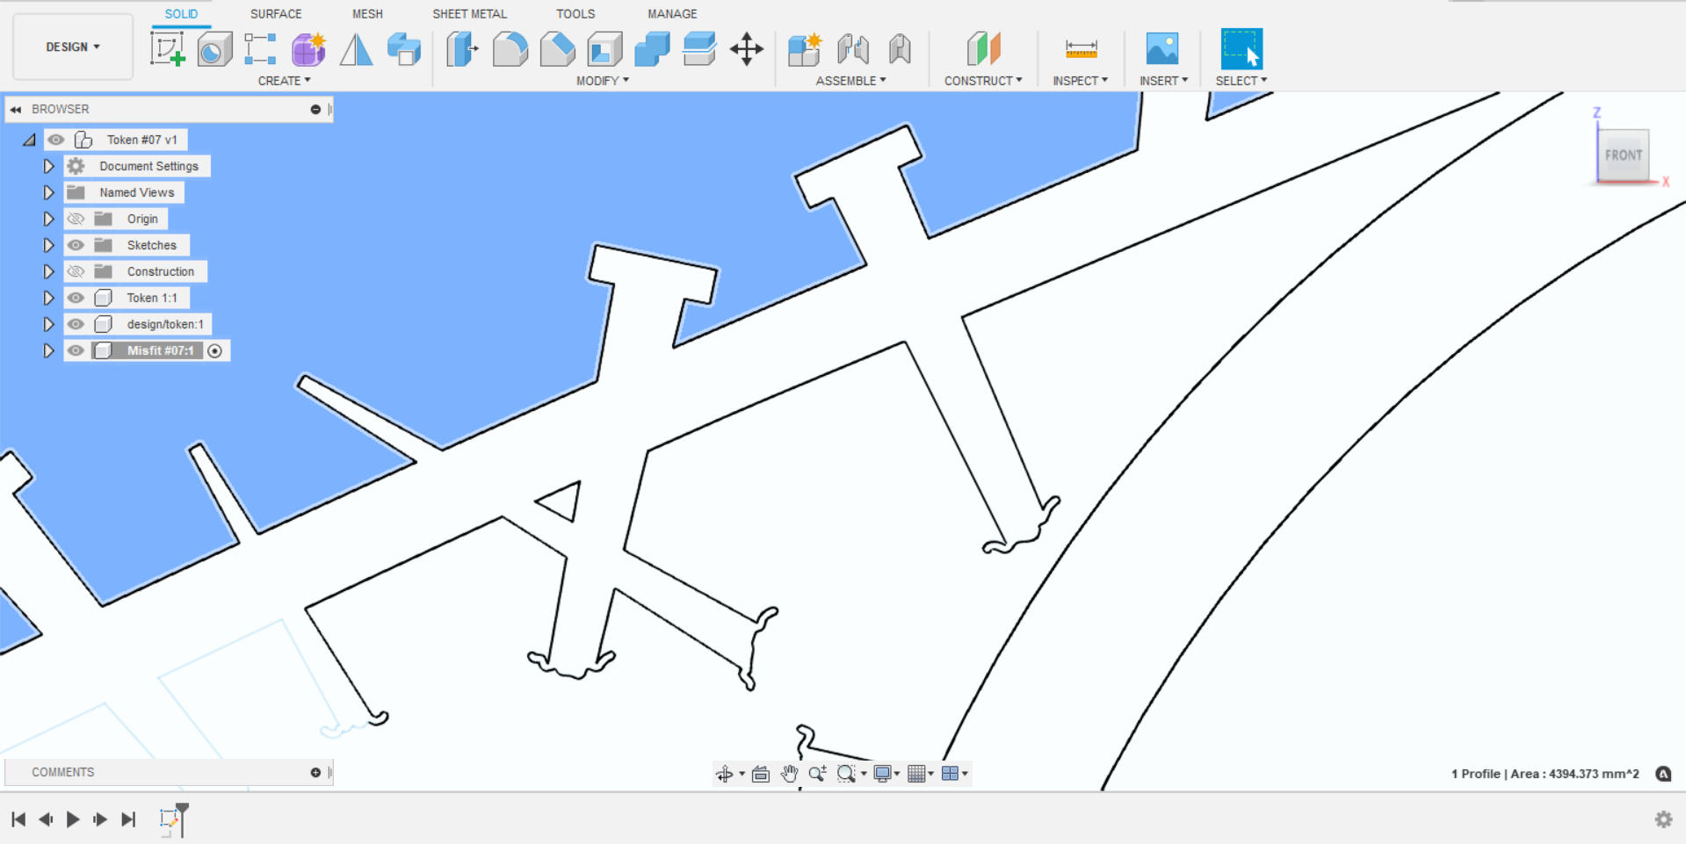Select the Pan tool in navigation bar
The width and height of the screenshot is (1686, 844).
pyautogui.click(x=788, y=774)
